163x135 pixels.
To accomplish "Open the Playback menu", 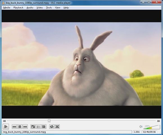I will point(18,8).
